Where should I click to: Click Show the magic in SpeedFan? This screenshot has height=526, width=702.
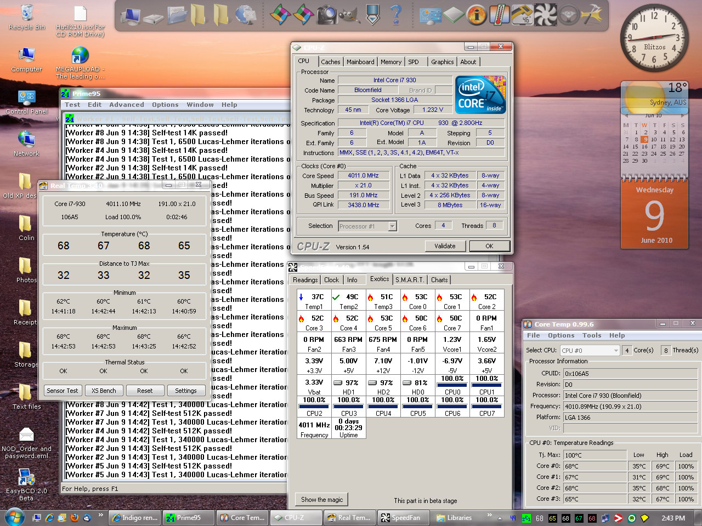pyautogui.click(x=322, y=500)
